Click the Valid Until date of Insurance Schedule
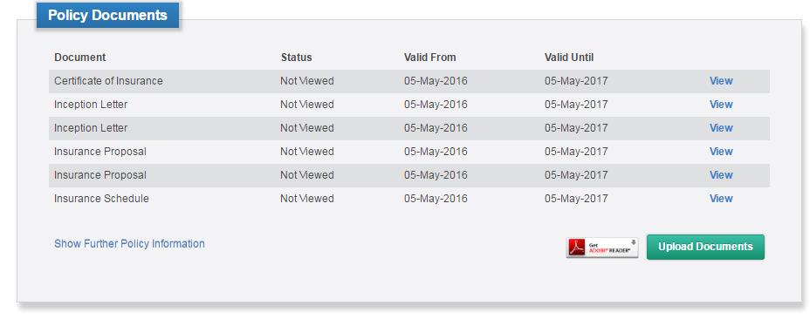 pyautogui.click(x=576, y=199)
